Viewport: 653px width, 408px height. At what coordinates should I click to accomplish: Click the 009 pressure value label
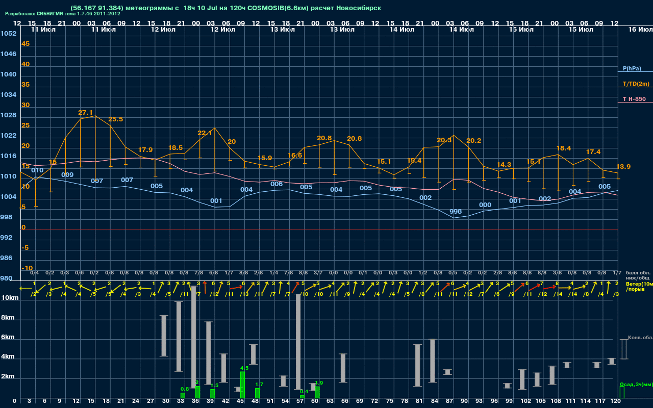point(67,175)
